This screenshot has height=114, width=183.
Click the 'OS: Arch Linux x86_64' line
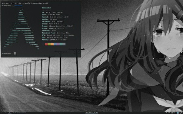click(52, 12)
